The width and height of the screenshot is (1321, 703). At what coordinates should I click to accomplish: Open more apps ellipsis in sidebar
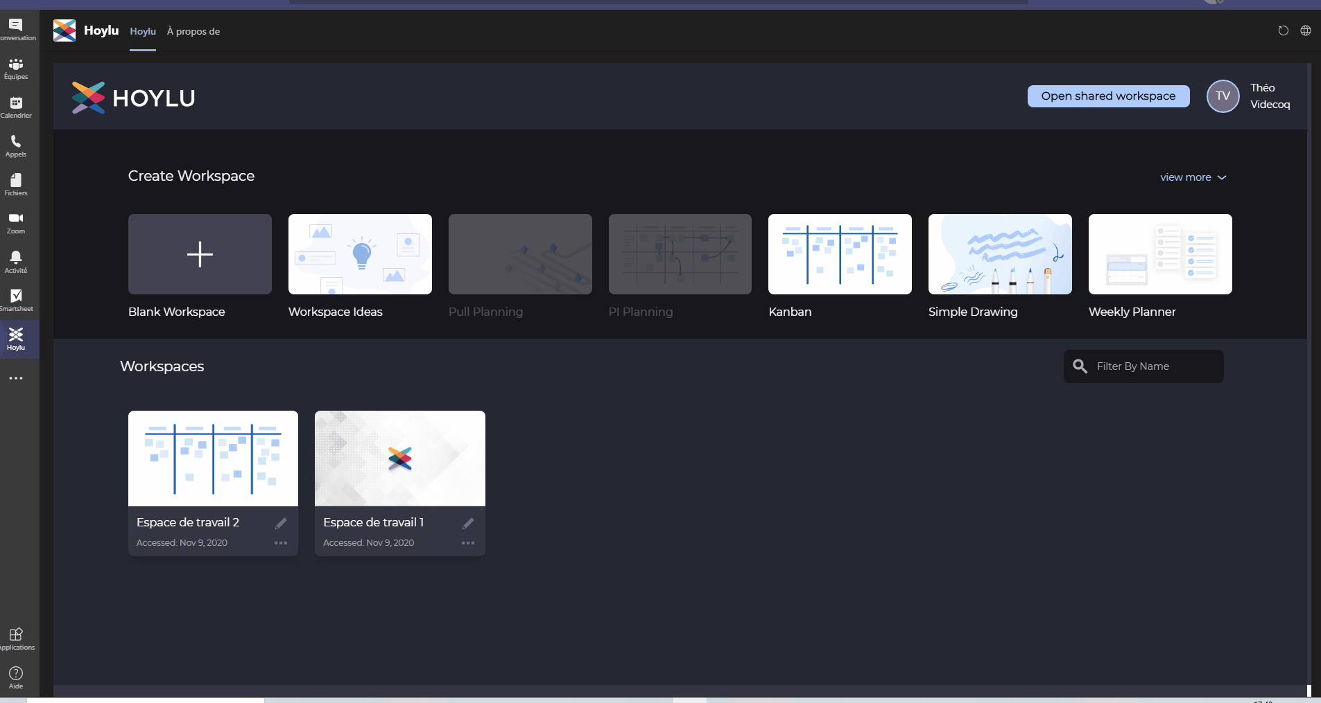pos(16,378)
